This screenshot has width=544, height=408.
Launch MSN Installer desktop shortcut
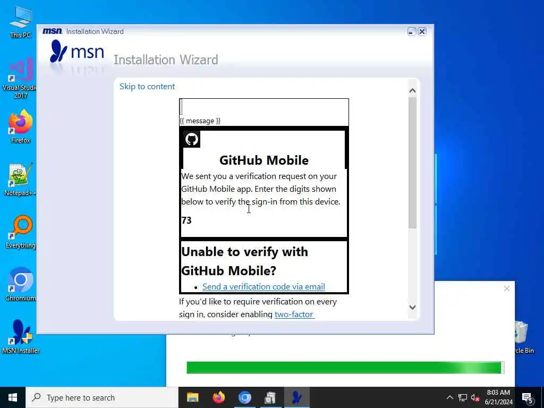click(20, 336)
